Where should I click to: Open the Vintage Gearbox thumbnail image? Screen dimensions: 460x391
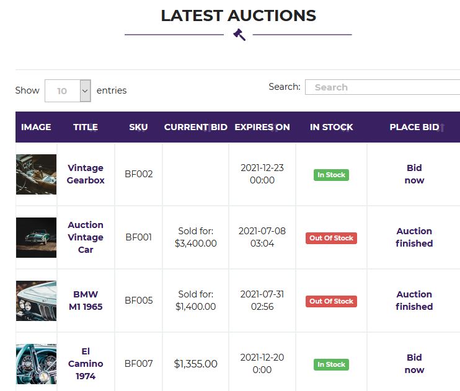coord(36,174)
